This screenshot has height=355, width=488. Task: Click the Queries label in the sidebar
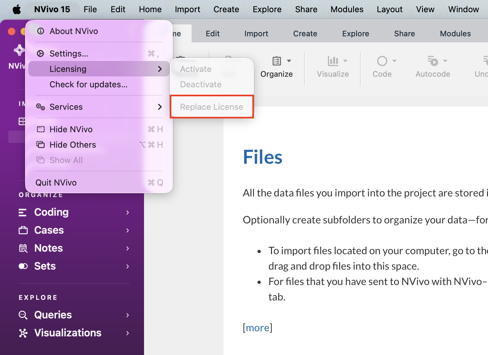click(x=53, y=315)
